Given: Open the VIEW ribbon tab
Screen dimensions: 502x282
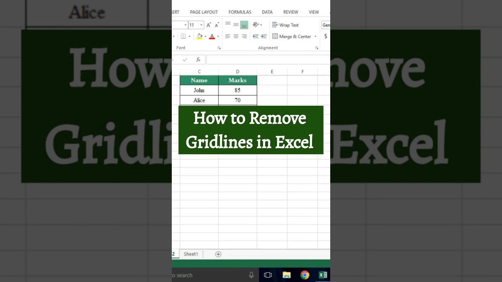Looking at the screenshot, I should (314, 12).
